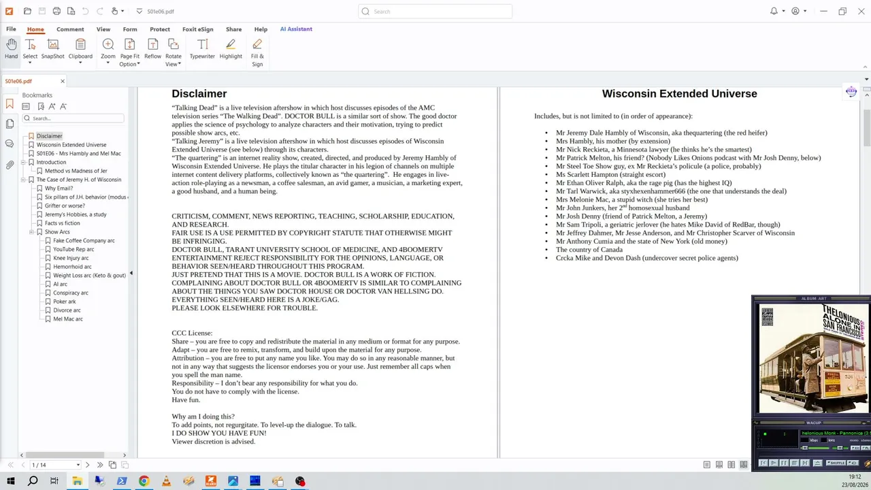871x490 pixels.
Task: Click the notifications bell icon
Action: point(774,11)
